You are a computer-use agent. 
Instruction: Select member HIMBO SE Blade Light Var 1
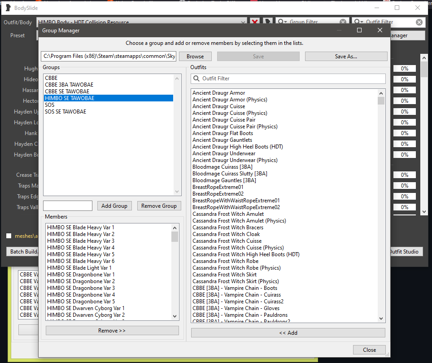point(109,268)
